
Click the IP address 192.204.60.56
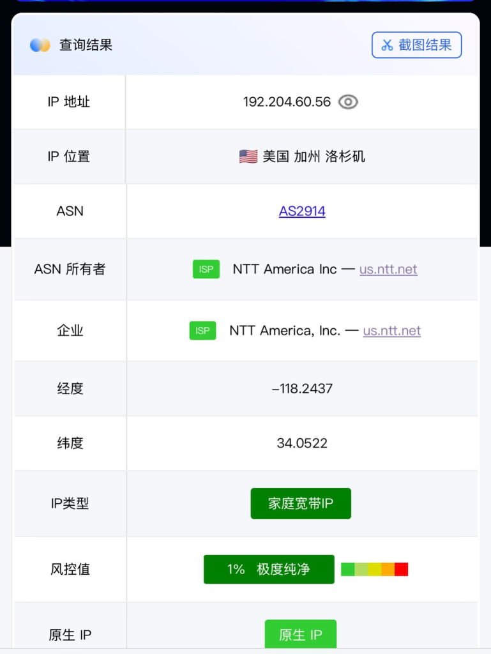click(x=287, y=102)
